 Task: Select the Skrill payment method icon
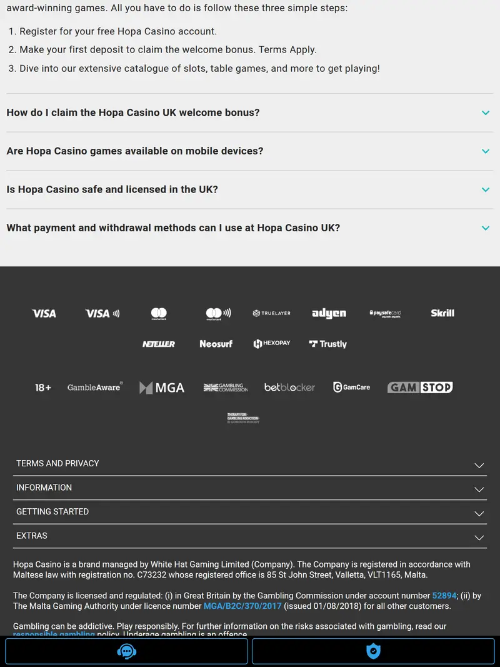[x=442, y=313]
